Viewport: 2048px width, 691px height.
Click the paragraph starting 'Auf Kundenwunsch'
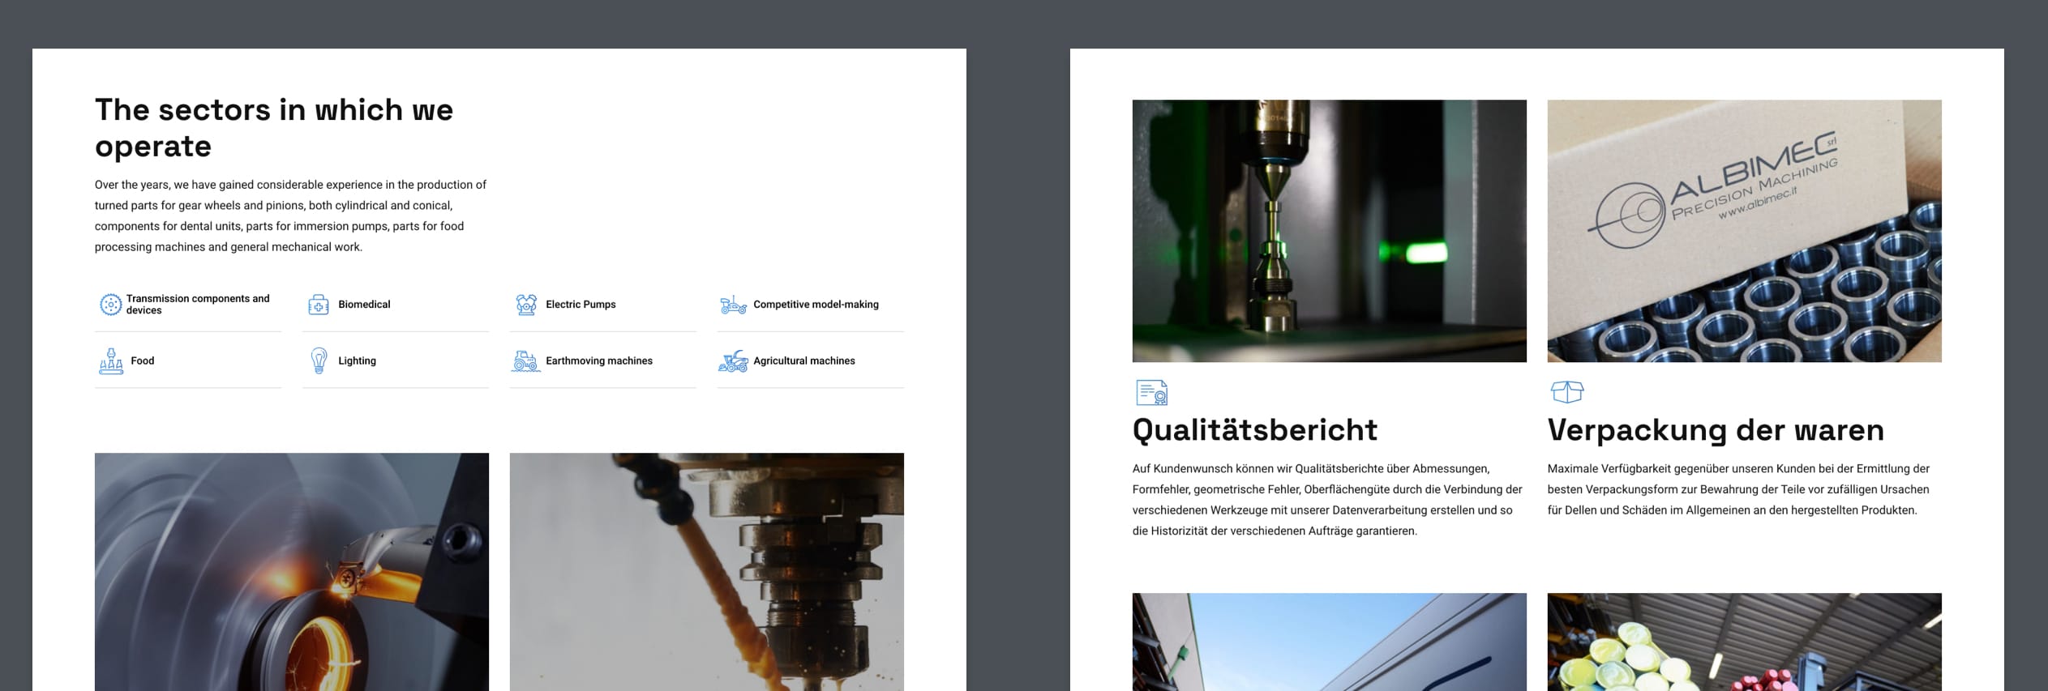coord(1328,500)
